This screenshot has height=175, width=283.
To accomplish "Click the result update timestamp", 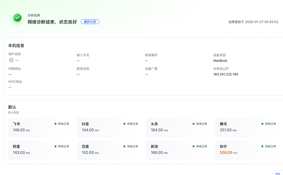I will click(x=253, y=22).
